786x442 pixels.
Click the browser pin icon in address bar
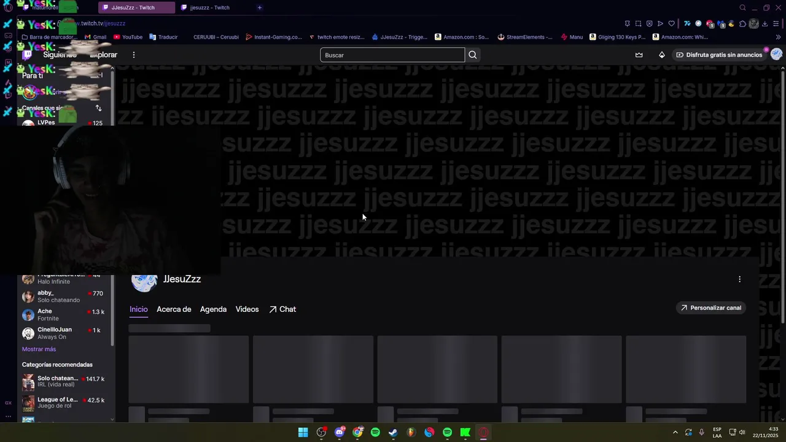[x=627, y=23]
